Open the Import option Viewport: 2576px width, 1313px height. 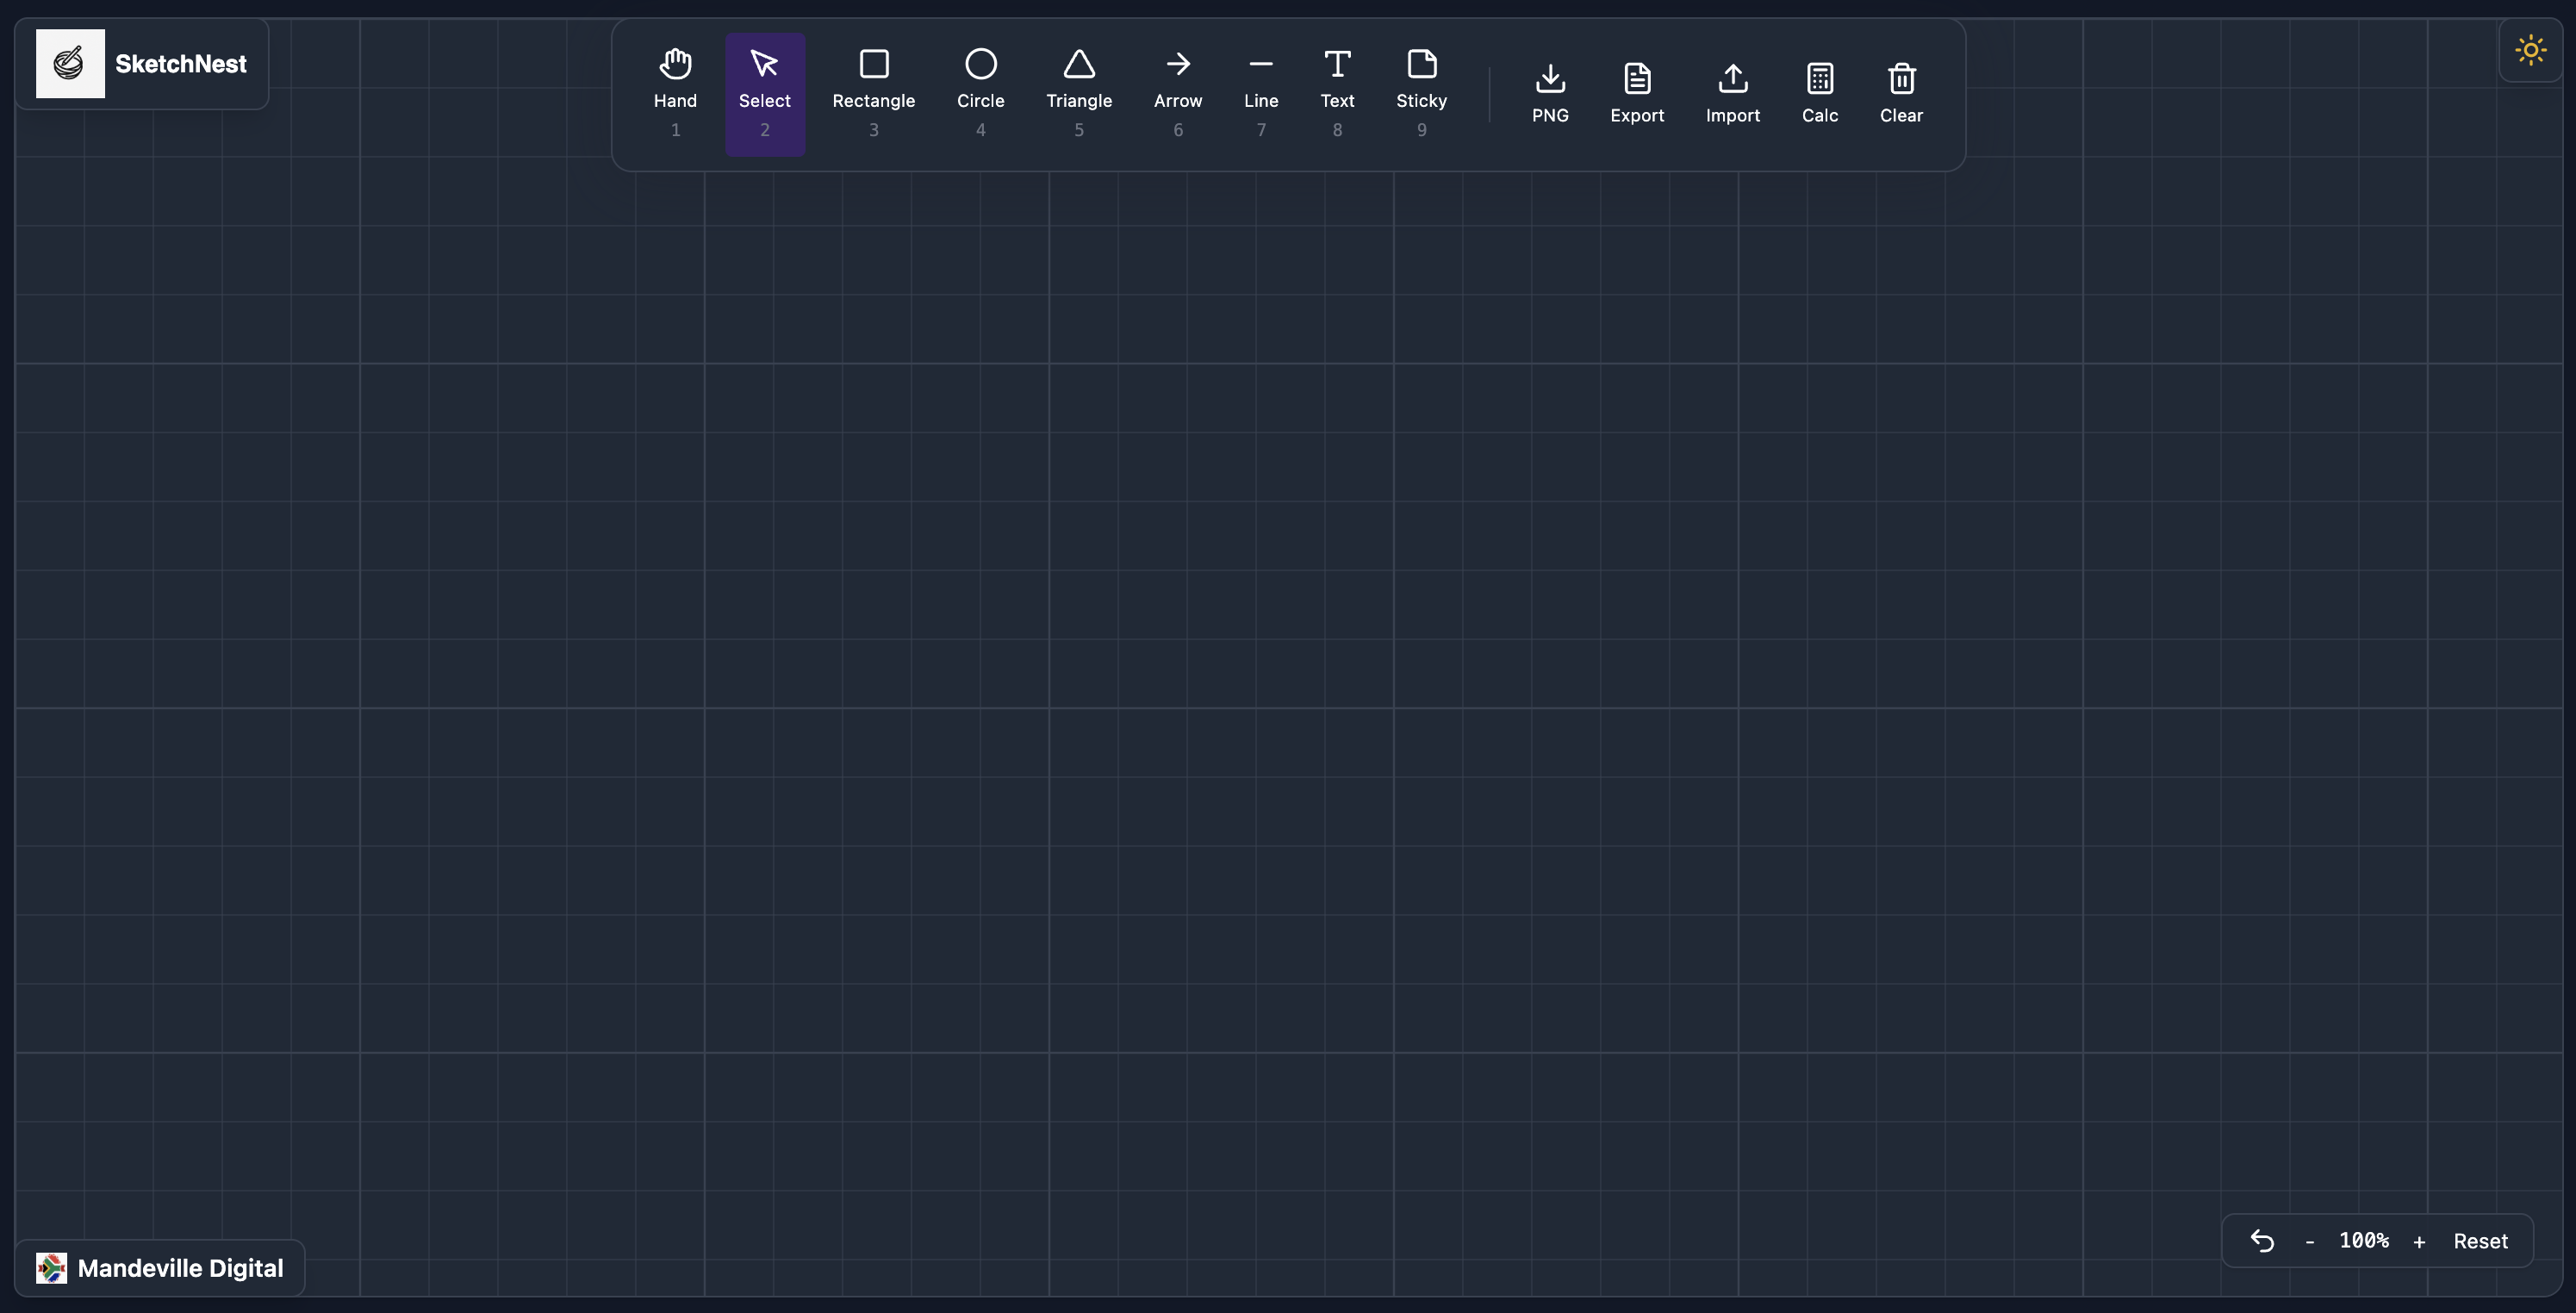pyautogui.click(x=1732, y=93)
